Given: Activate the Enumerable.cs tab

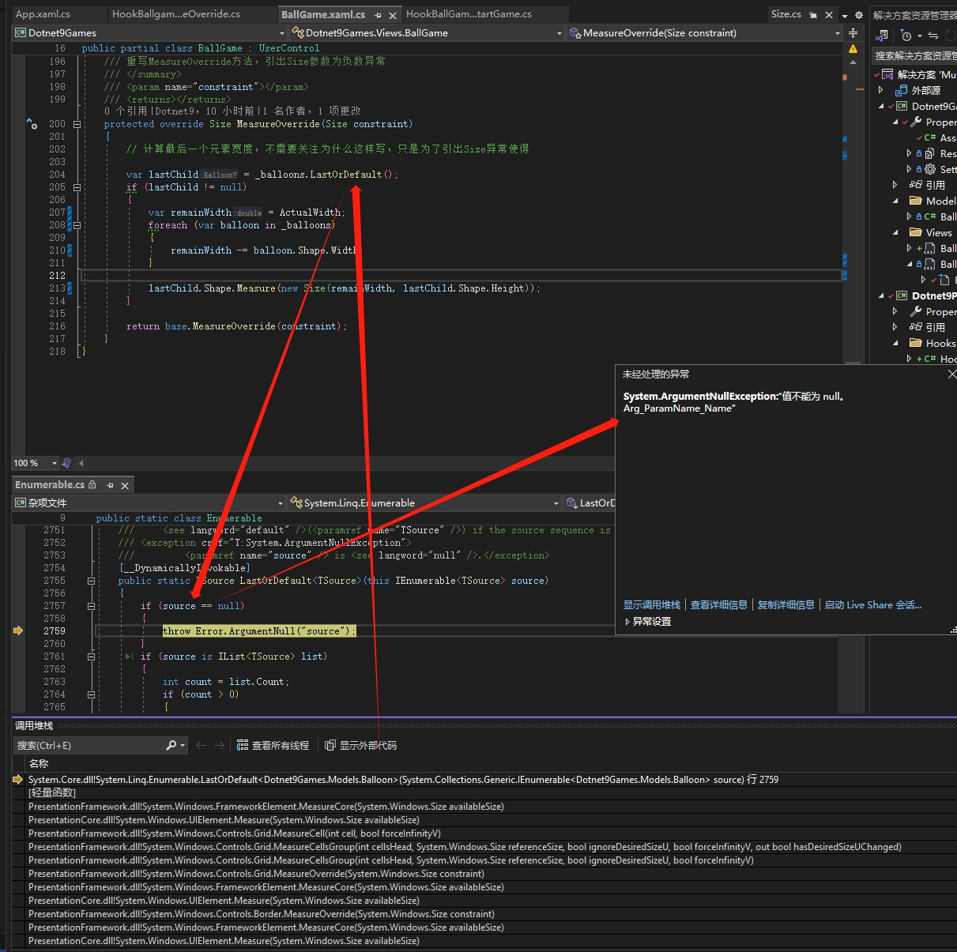Looking at the screenshot, I should click(50, 484).
